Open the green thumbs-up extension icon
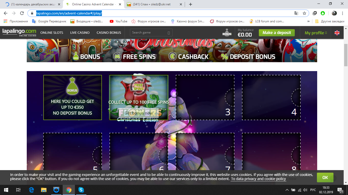The image size is (348, 195). pos(323,13)
